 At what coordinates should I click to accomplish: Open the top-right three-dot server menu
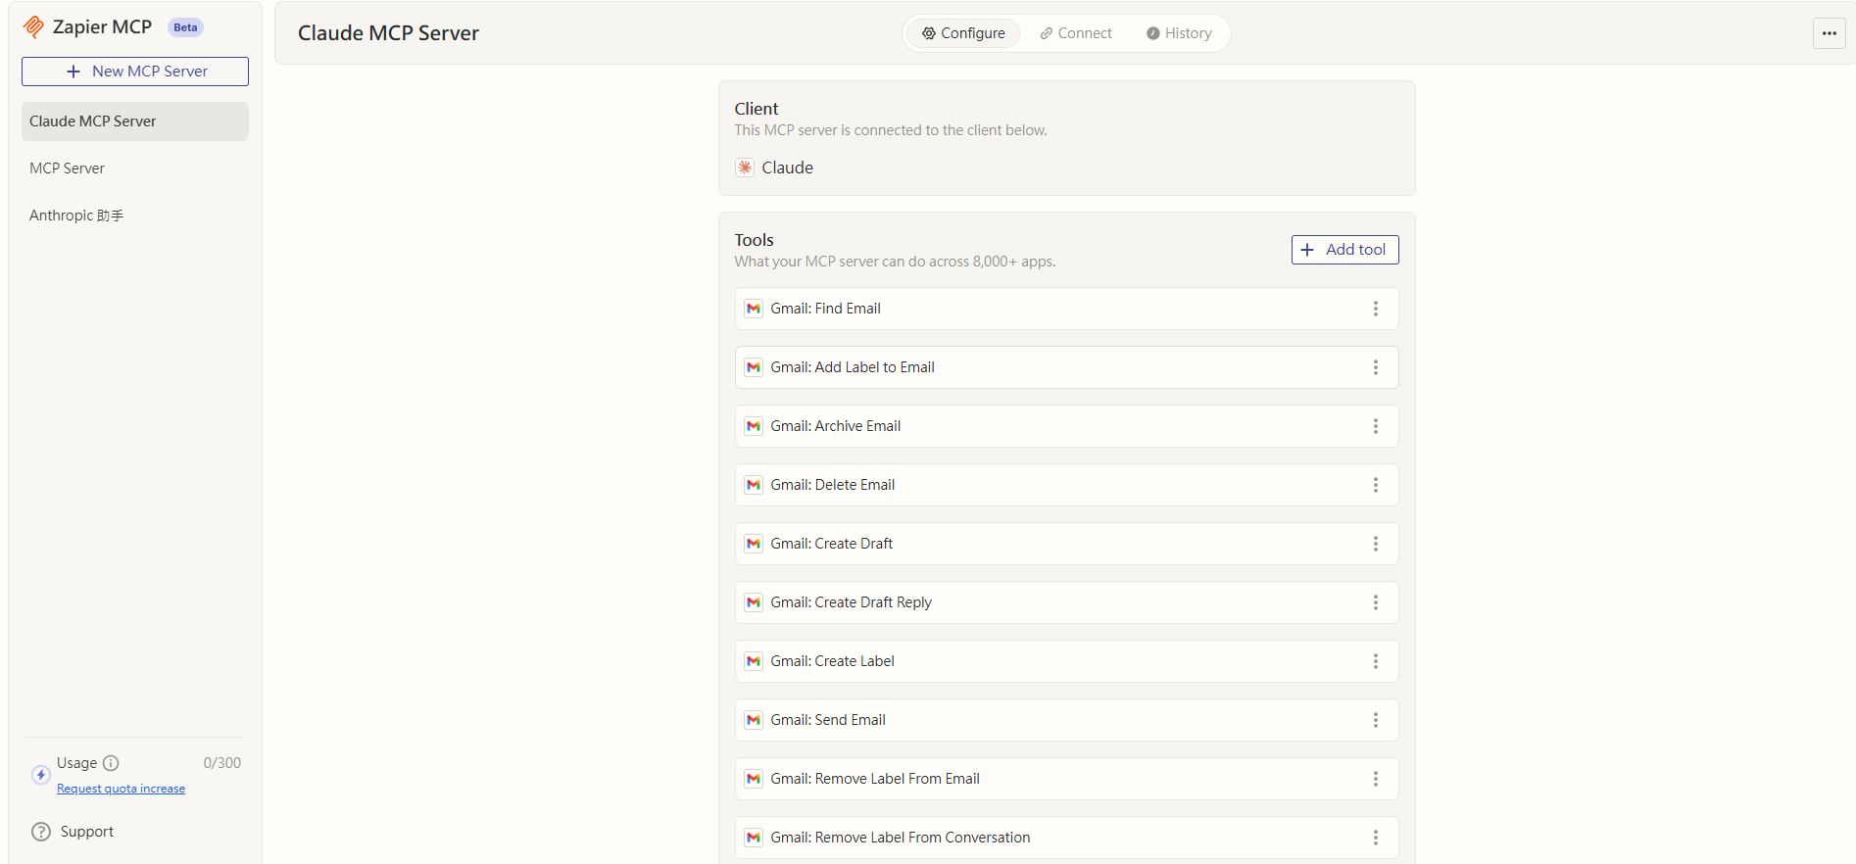click(x=1829, y=33)
